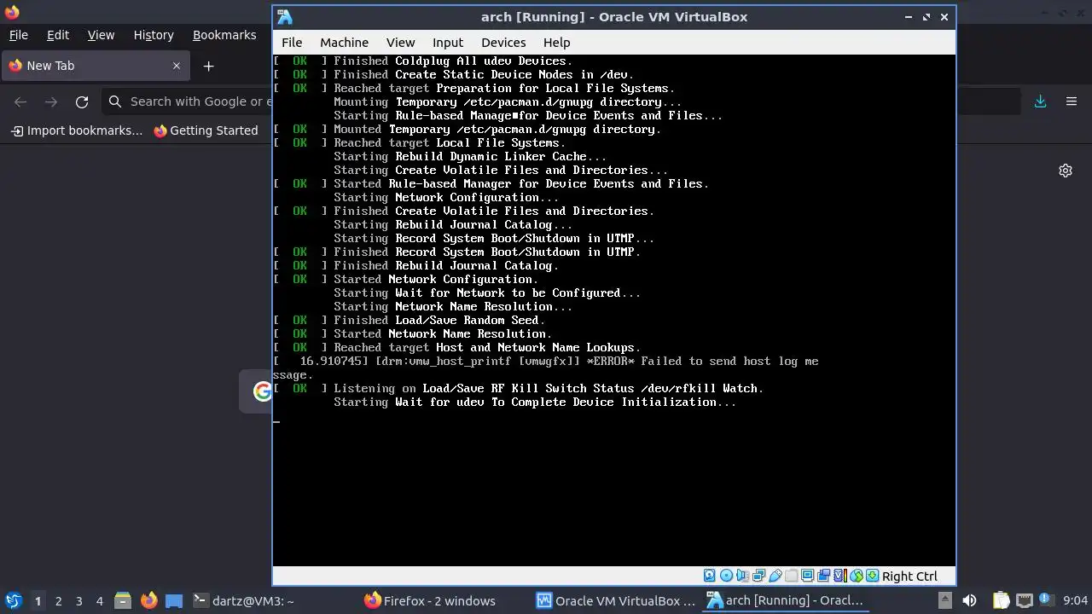Click the CPU virtualization status icon
Viewport: 1092px width, 614px height.
[x=840, y=576]
